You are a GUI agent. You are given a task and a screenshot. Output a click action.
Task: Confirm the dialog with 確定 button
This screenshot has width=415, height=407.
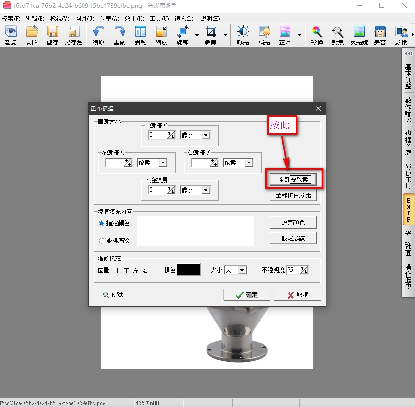pyautogui.click(x=246, y=295)
